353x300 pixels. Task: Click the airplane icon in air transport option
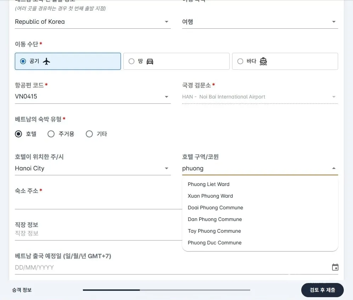point(46,61)
